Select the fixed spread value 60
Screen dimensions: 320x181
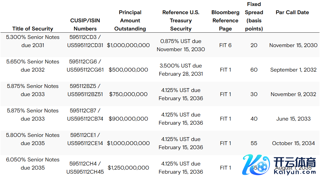click(x=254, y=70)
